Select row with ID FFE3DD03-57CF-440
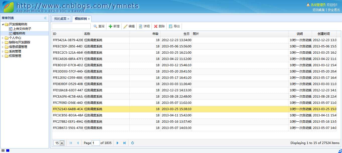Viewport: 342px width, 153px height. coord(194,71)
